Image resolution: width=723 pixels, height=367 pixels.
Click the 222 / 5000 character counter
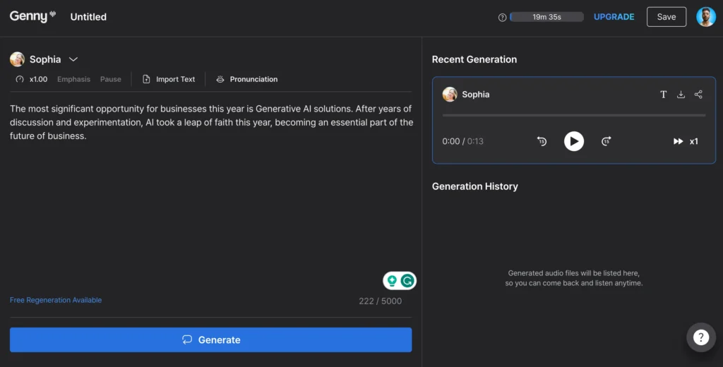pos(381,301)
